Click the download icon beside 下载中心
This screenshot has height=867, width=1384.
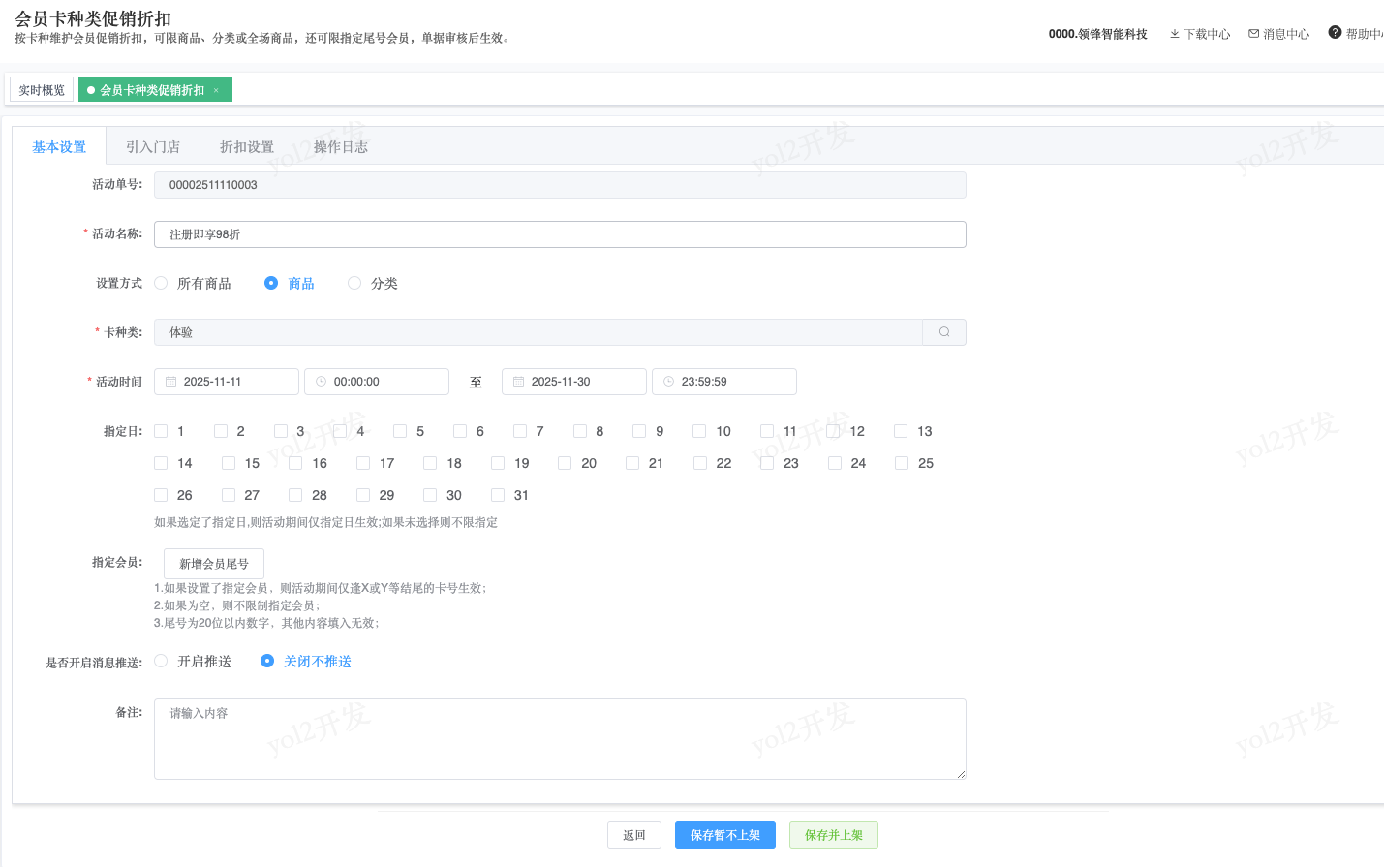point(1175,34)
